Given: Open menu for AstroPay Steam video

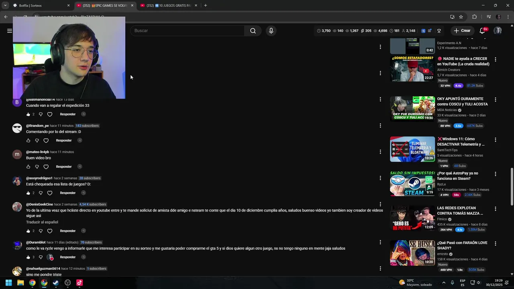Looking at the screenshot, I should click(x=495, y=174).
